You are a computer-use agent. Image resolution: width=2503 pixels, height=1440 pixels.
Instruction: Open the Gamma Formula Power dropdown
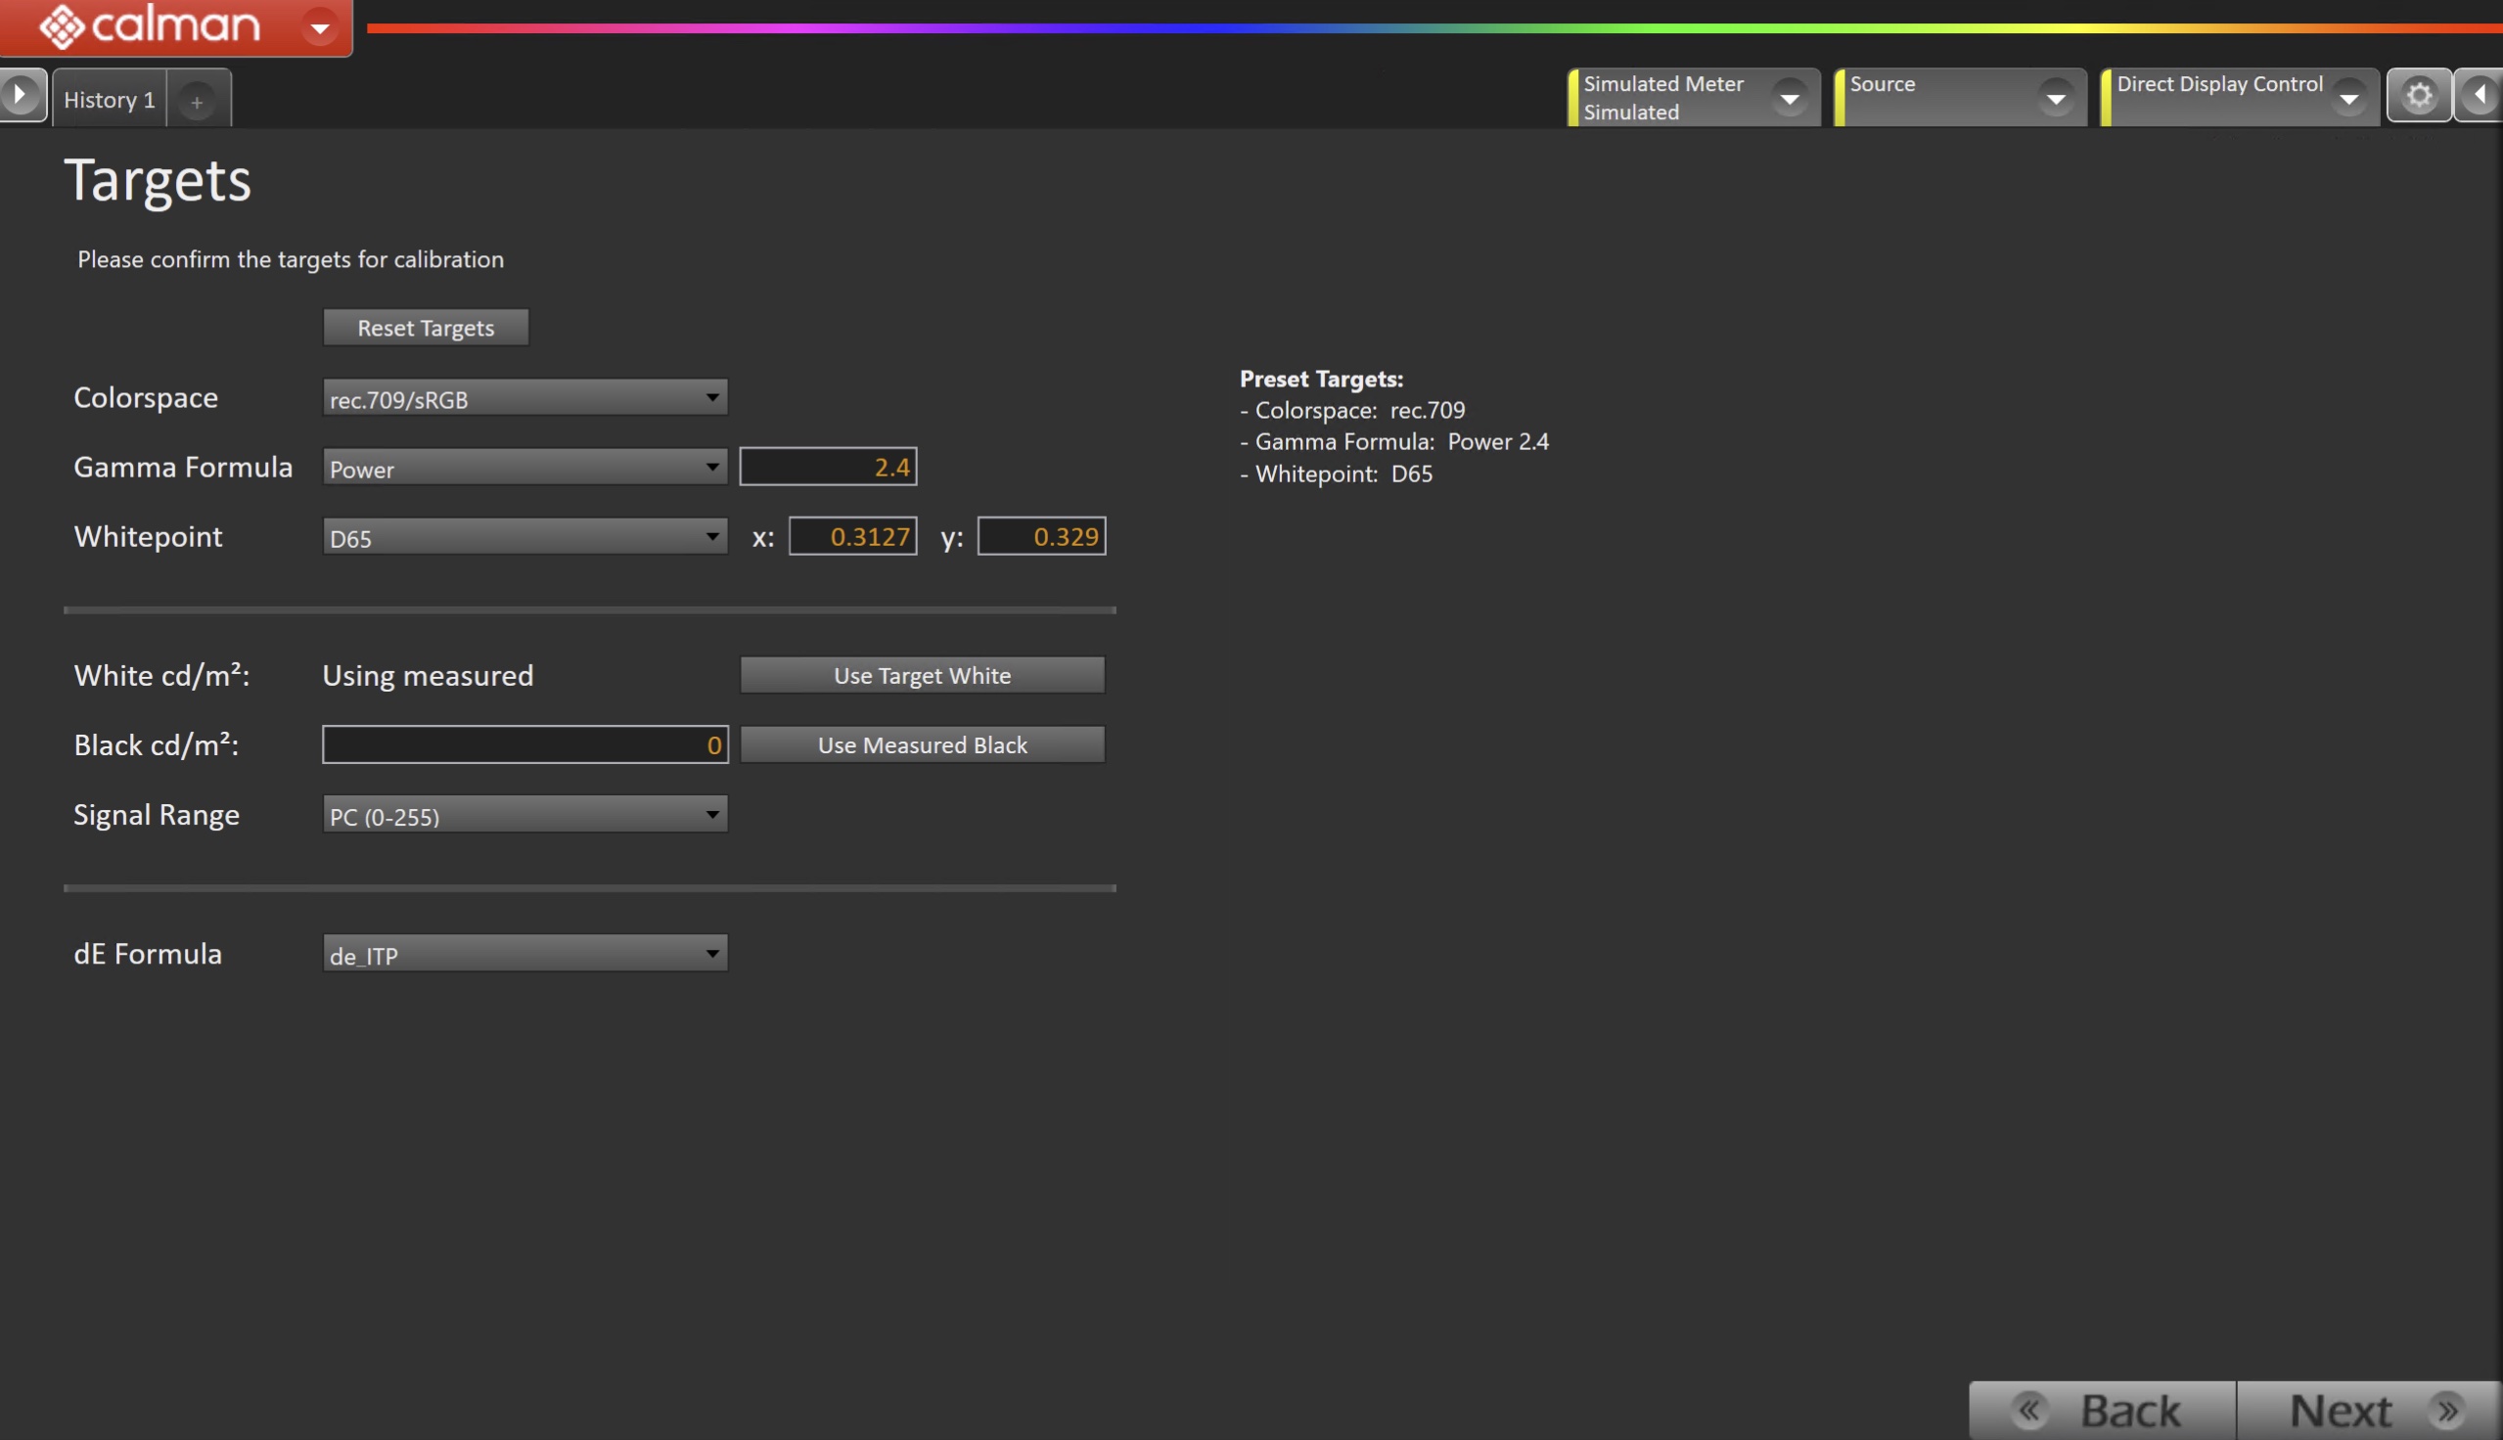tap(524, 468)
